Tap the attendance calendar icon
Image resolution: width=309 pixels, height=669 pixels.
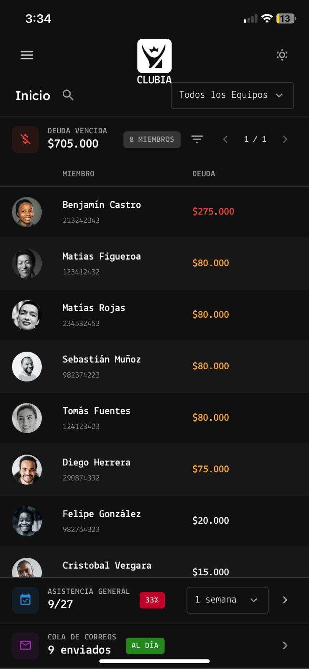coord(26,600)
